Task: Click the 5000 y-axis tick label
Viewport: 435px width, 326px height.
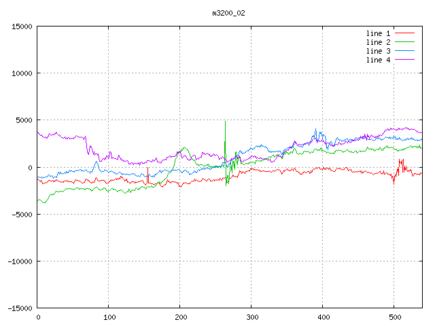Action: [24, 120]
